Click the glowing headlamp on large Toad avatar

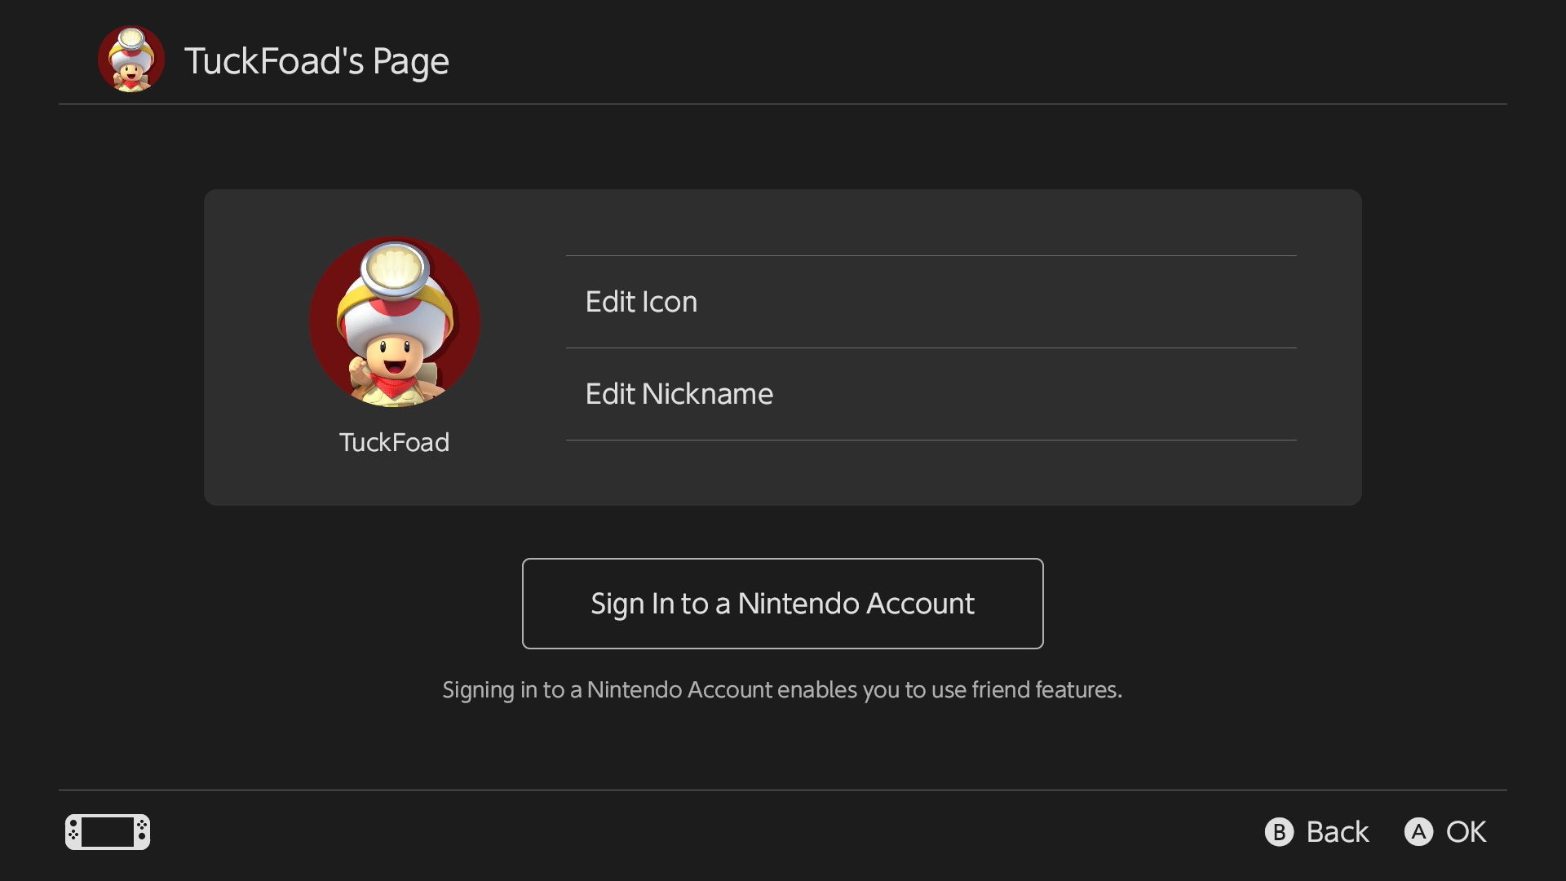(x=395, y=268)
